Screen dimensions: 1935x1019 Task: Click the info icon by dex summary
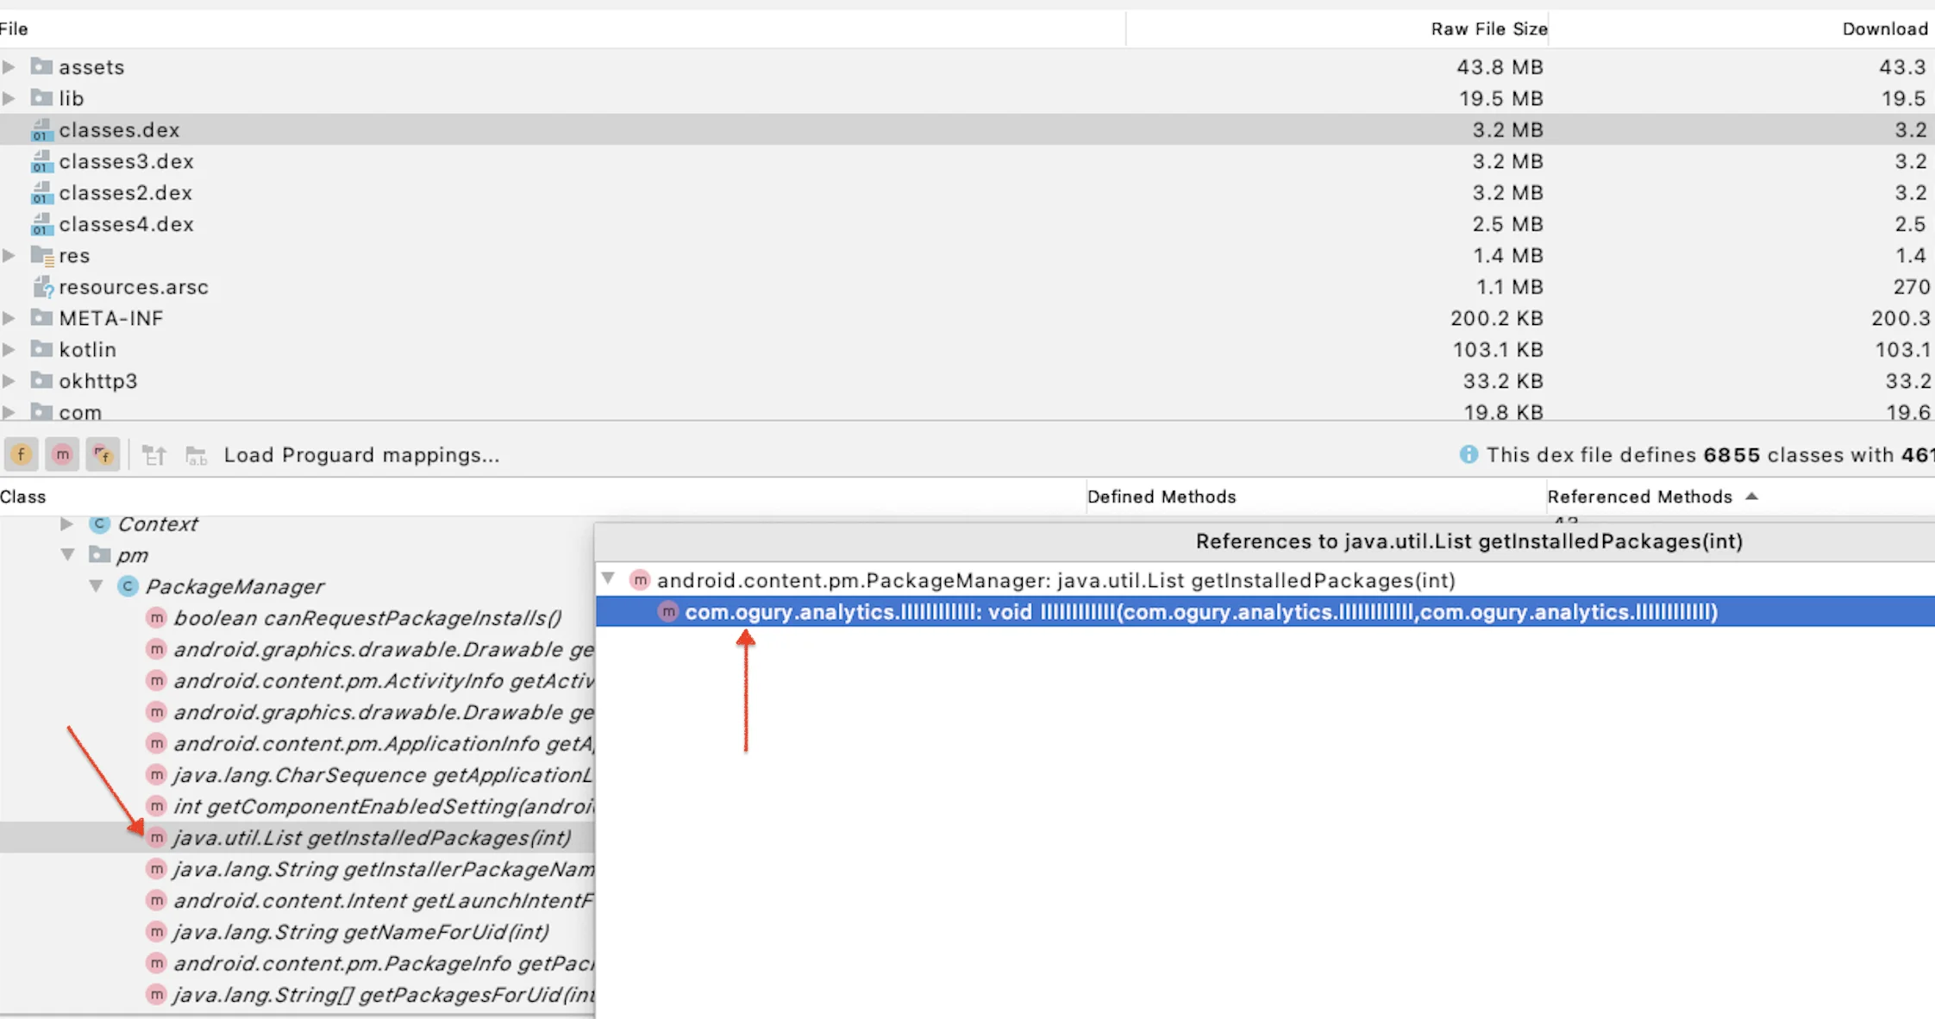point(1468,454)
